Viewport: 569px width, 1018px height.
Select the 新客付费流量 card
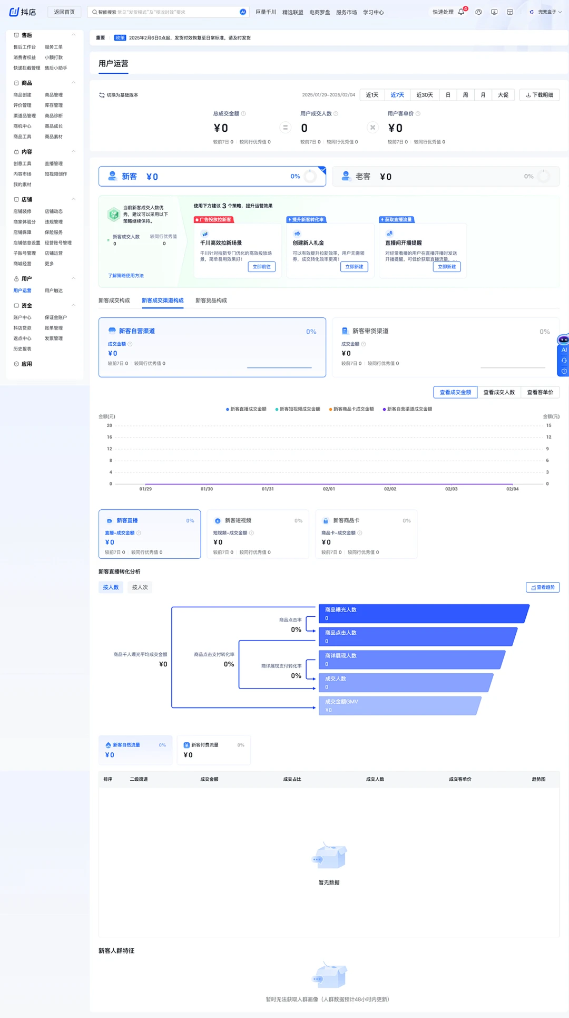coord(214,750)
